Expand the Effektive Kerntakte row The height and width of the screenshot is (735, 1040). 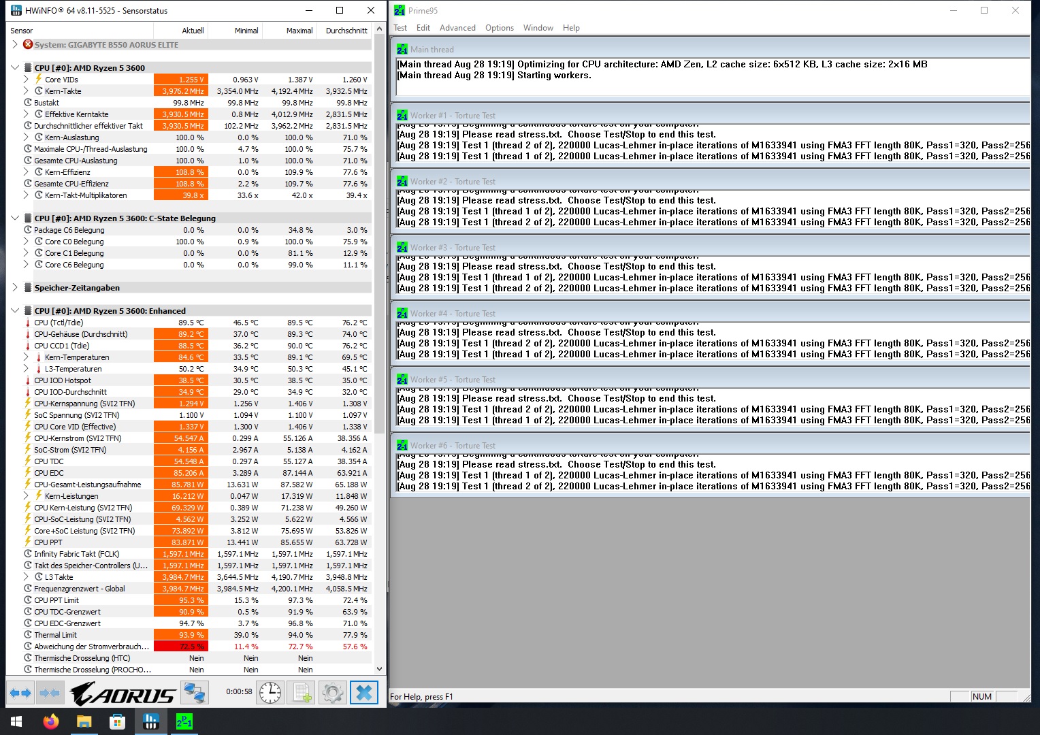[26, 114]
